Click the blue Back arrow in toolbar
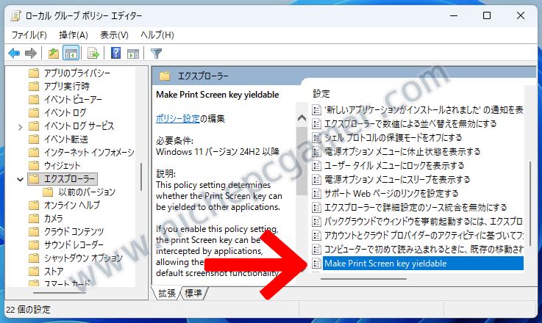The image size is (542, 323). click(x=14, y=53)
